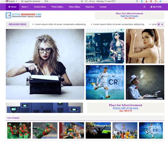
Task: Open the FAQ link
Action: coord(46,1)
